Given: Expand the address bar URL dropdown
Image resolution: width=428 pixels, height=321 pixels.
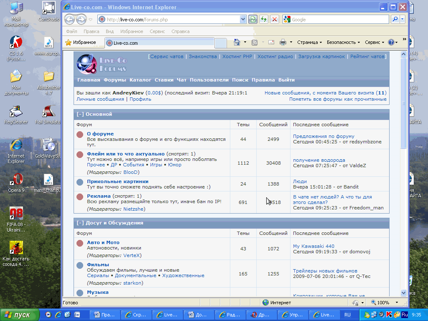Looking at the screenshot, I should pyautogui.click(x=243, y=19).
